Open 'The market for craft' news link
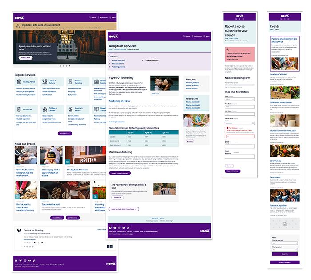 point(51,204)
